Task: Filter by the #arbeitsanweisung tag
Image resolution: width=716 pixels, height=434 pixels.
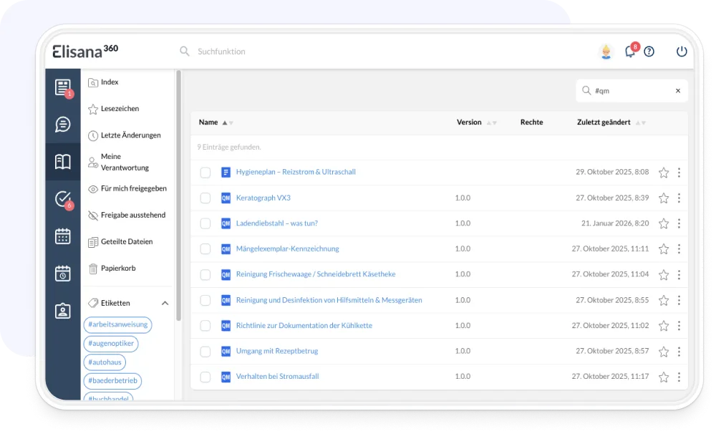Action: click(118, 324)
